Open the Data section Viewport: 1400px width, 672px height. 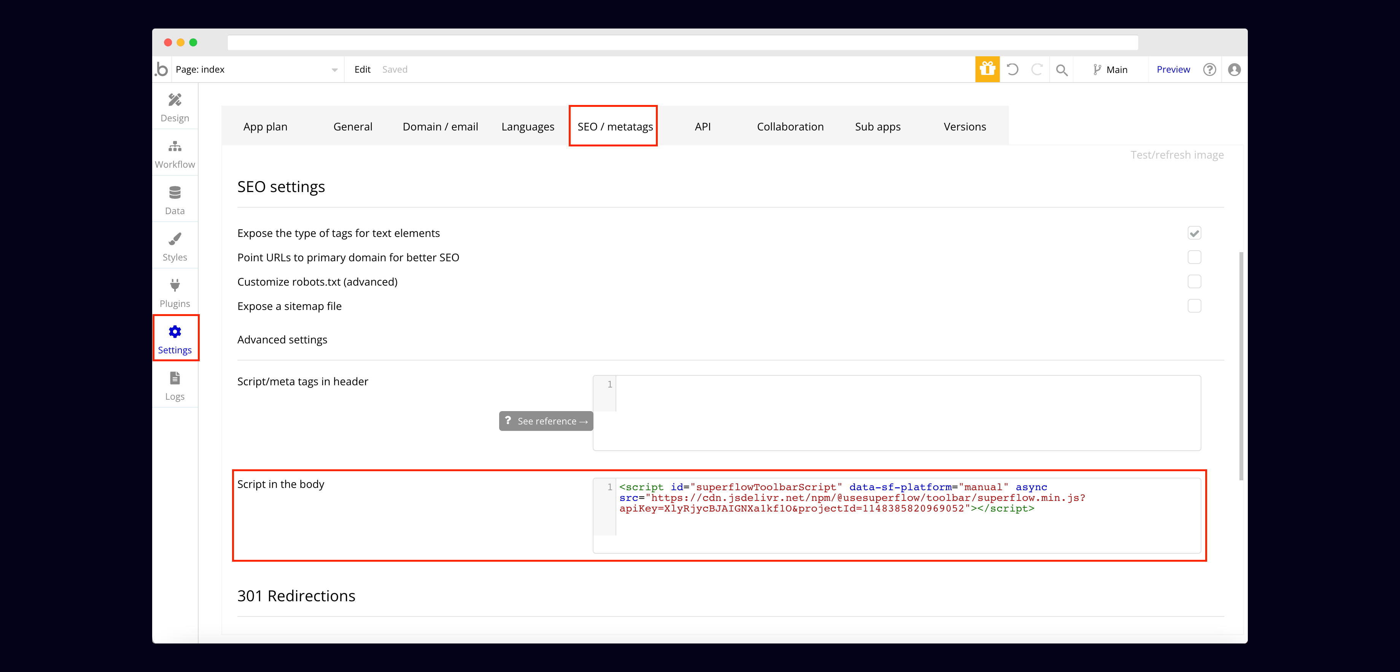pyautogui.click(x=175, y=200)
